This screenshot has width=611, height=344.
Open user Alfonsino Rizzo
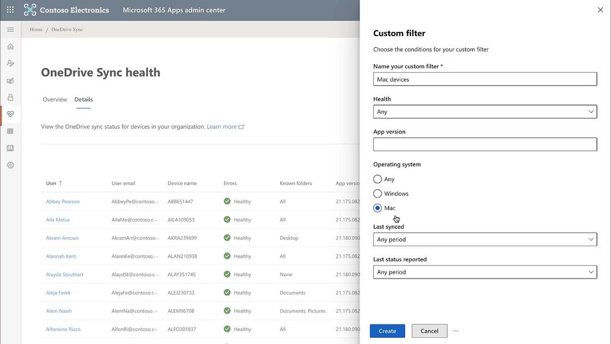click(63, 329)
